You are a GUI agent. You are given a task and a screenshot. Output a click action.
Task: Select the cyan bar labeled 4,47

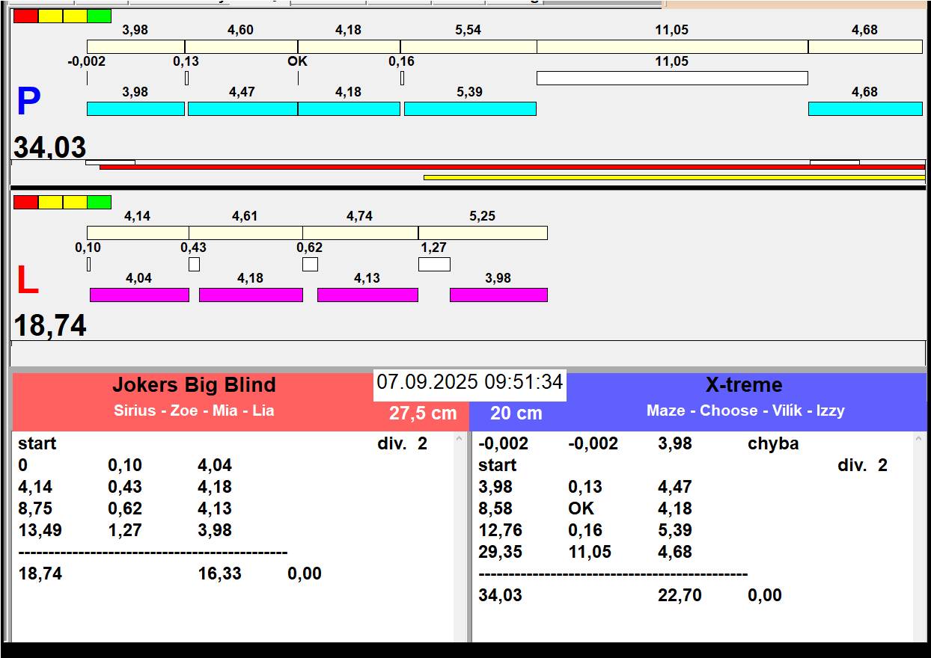pyautogui.click(x=242, y=108)
